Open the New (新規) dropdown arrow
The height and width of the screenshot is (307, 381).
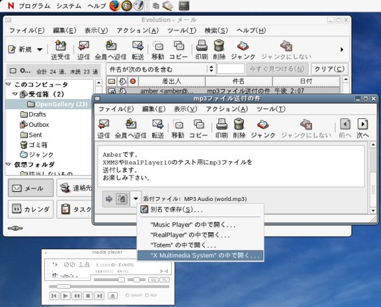40,49
